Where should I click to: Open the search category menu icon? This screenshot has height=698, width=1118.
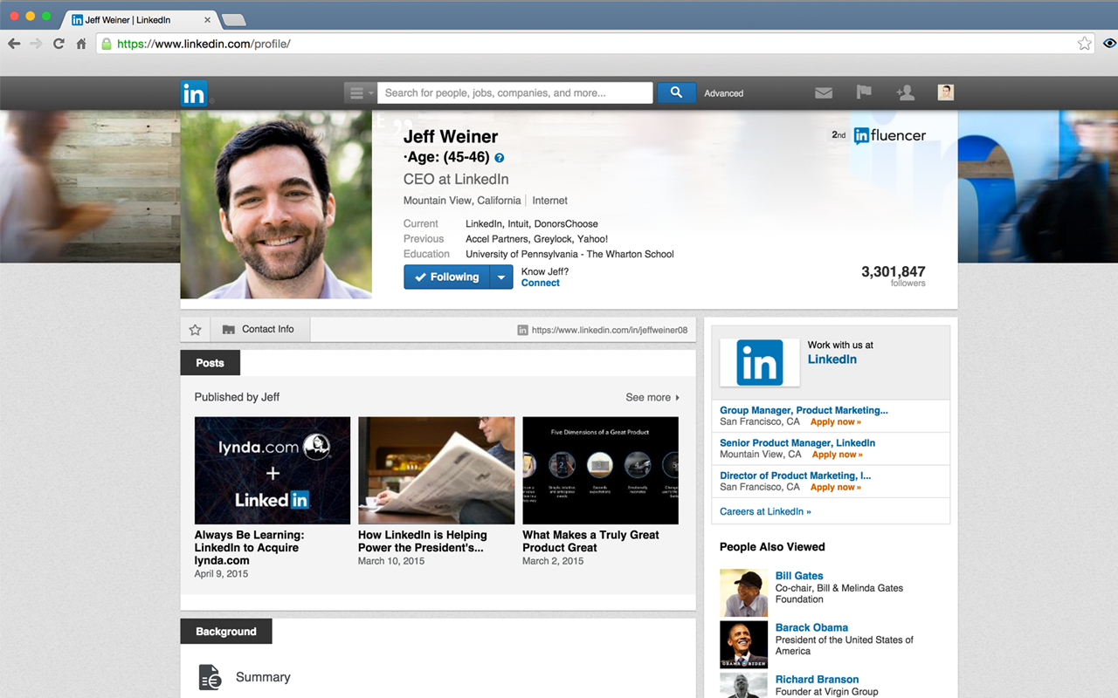click(360, 92)
